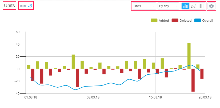Click the 0 value on the y-axis
The image size is (220, 108).
19,69
